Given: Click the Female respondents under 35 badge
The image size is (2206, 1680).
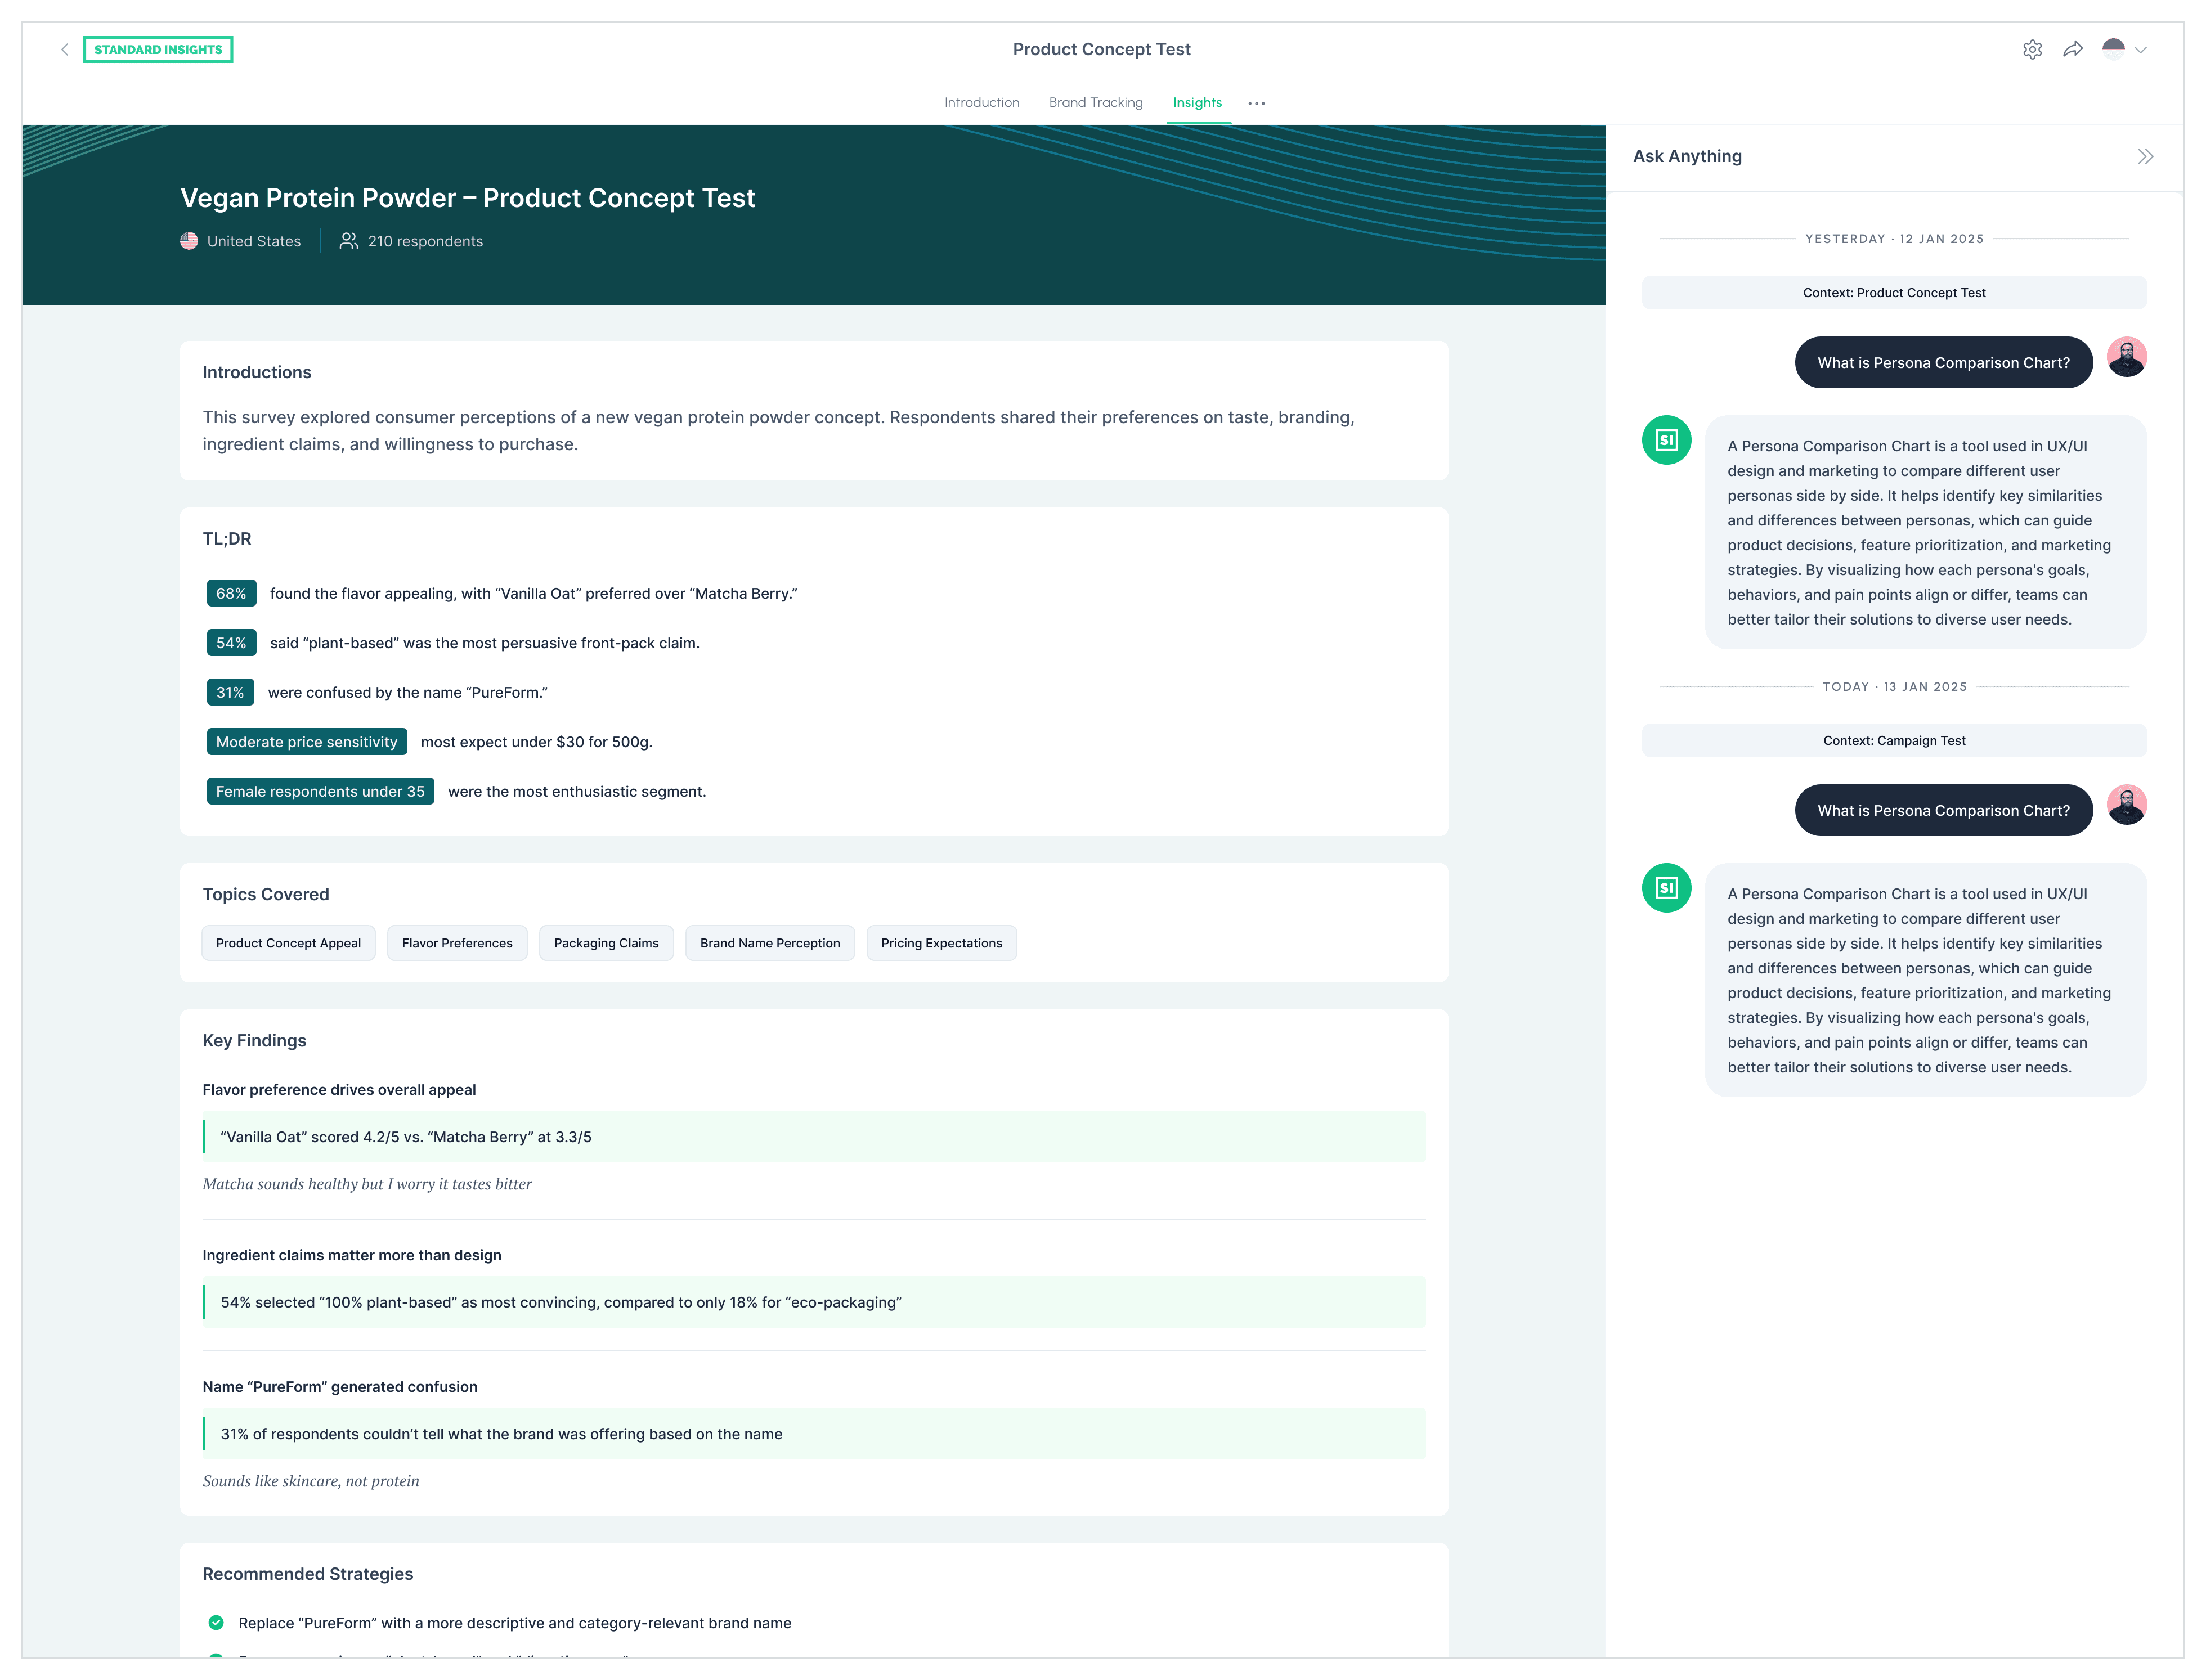Looking at the screenshot, I should pos(320,792).
